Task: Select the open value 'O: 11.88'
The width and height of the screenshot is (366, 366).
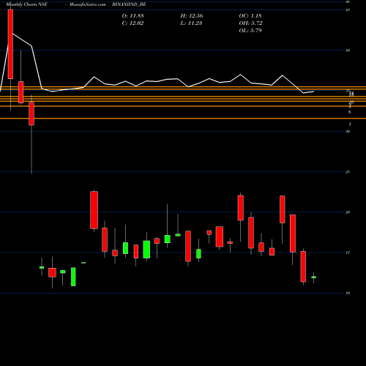Action: pyautogui.click(x=133, y=16)
